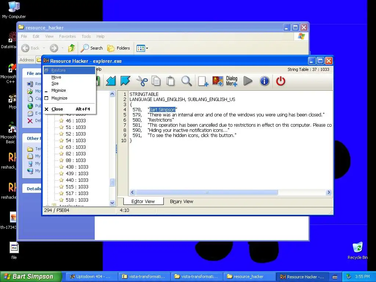Open the My Computer desktop icon
Screen dimensions: 376x282
pos(14,10)
